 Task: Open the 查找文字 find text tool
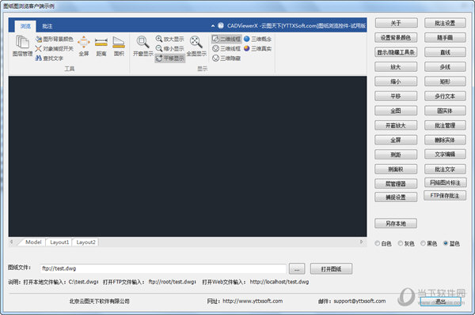coord(49,58)
